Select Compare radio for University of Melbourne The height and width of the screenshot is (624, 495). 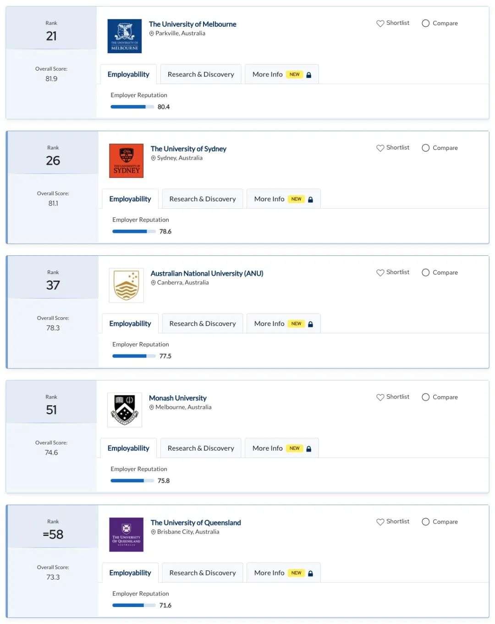425,23
